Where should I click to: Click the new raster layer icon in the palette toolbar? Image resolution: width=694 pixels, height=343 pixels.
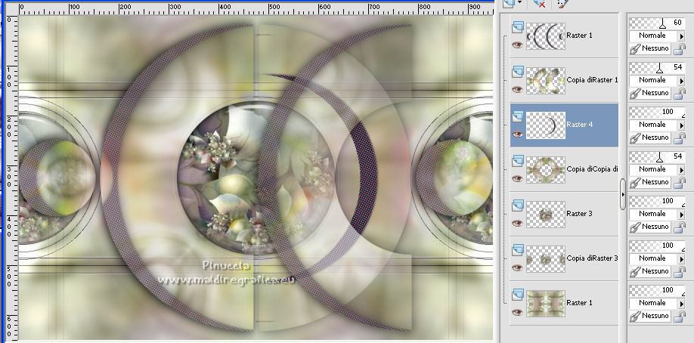(x=509, y=3)
